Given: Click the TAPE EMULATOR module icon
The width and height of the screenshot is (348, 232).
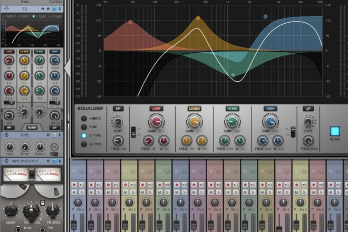Looking at the screenshot, I should click(6, 161).
